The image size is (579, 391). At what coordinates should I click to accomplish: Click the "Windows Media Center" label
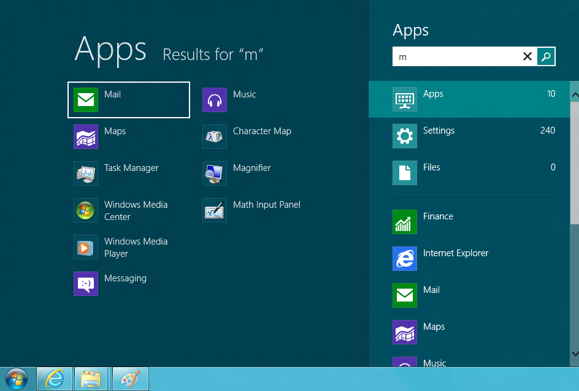coord(136,211)
